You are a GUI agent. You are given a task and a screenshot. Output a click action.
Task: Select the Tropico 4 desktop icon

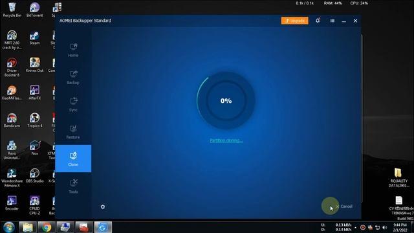click(x=34, y=120)
